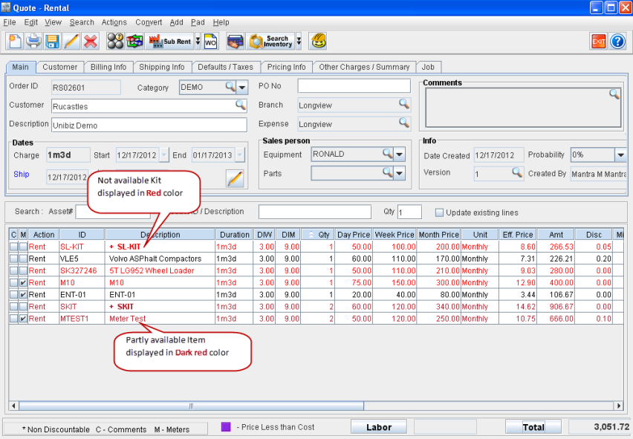633x439 pixels.
Task: Expand the Search Inventory dropdown arrow
Action: click(299, 41)
